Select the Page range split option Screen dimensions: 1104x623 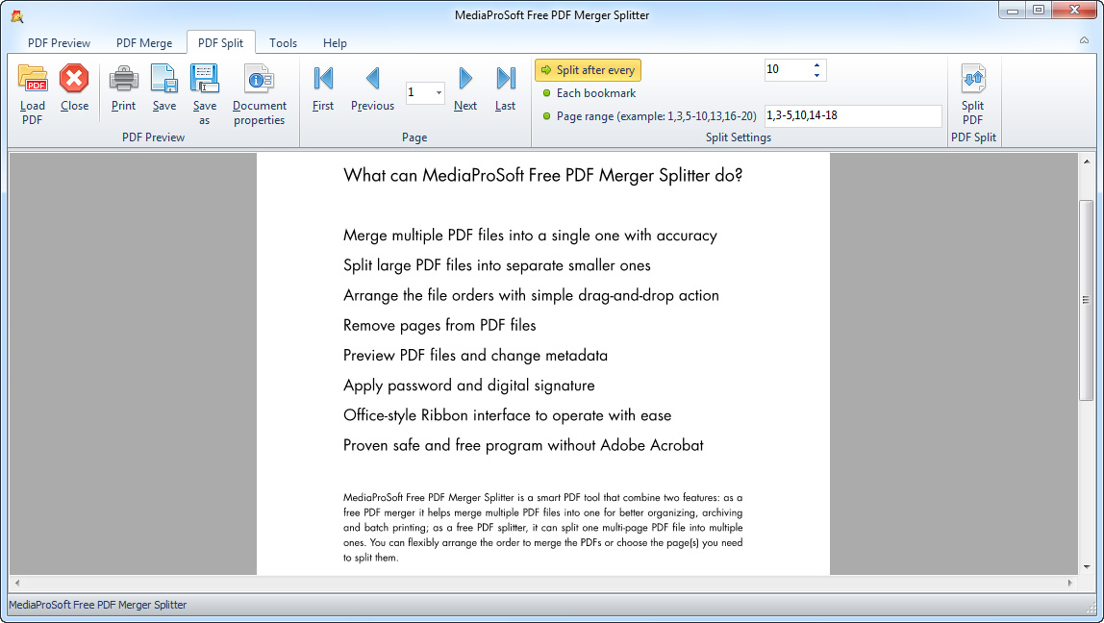pos(650,116)
